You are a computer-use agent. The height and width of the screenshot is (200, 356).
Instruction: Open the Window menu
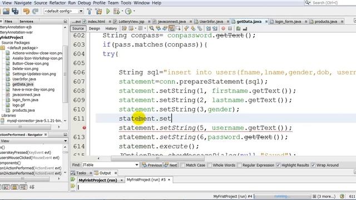tap(142, 3)
